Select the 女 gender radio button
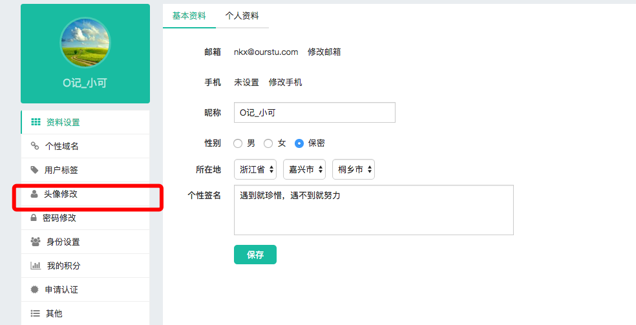Screen dimensions: 636x325 (268, 143)
